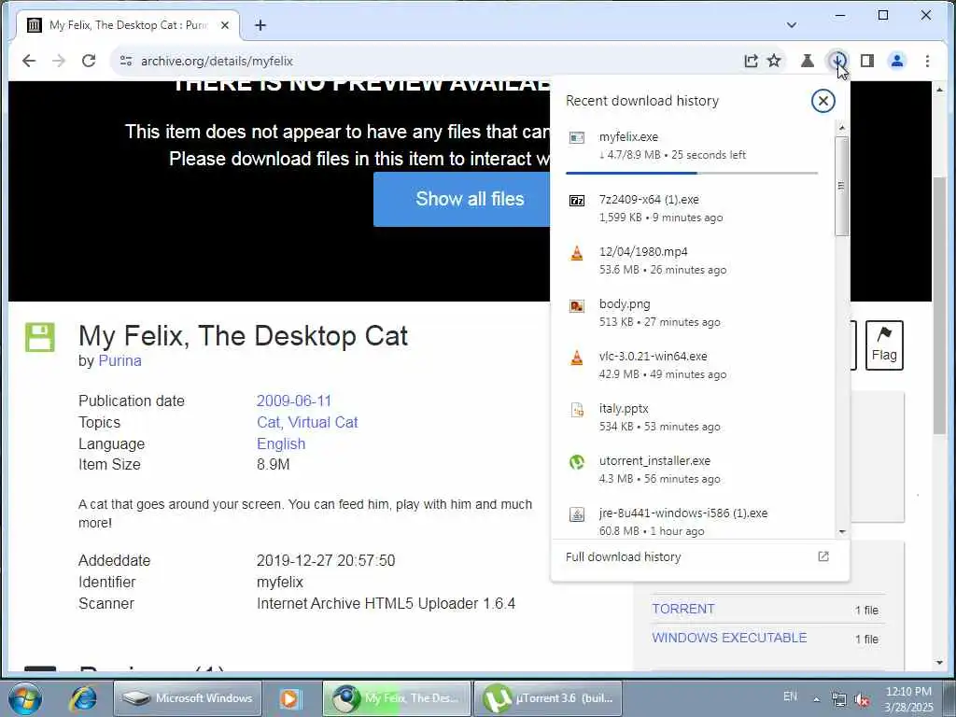Open the Windows Start orb
This screenshot has height=717, width=956.
[x=25, y=698]
